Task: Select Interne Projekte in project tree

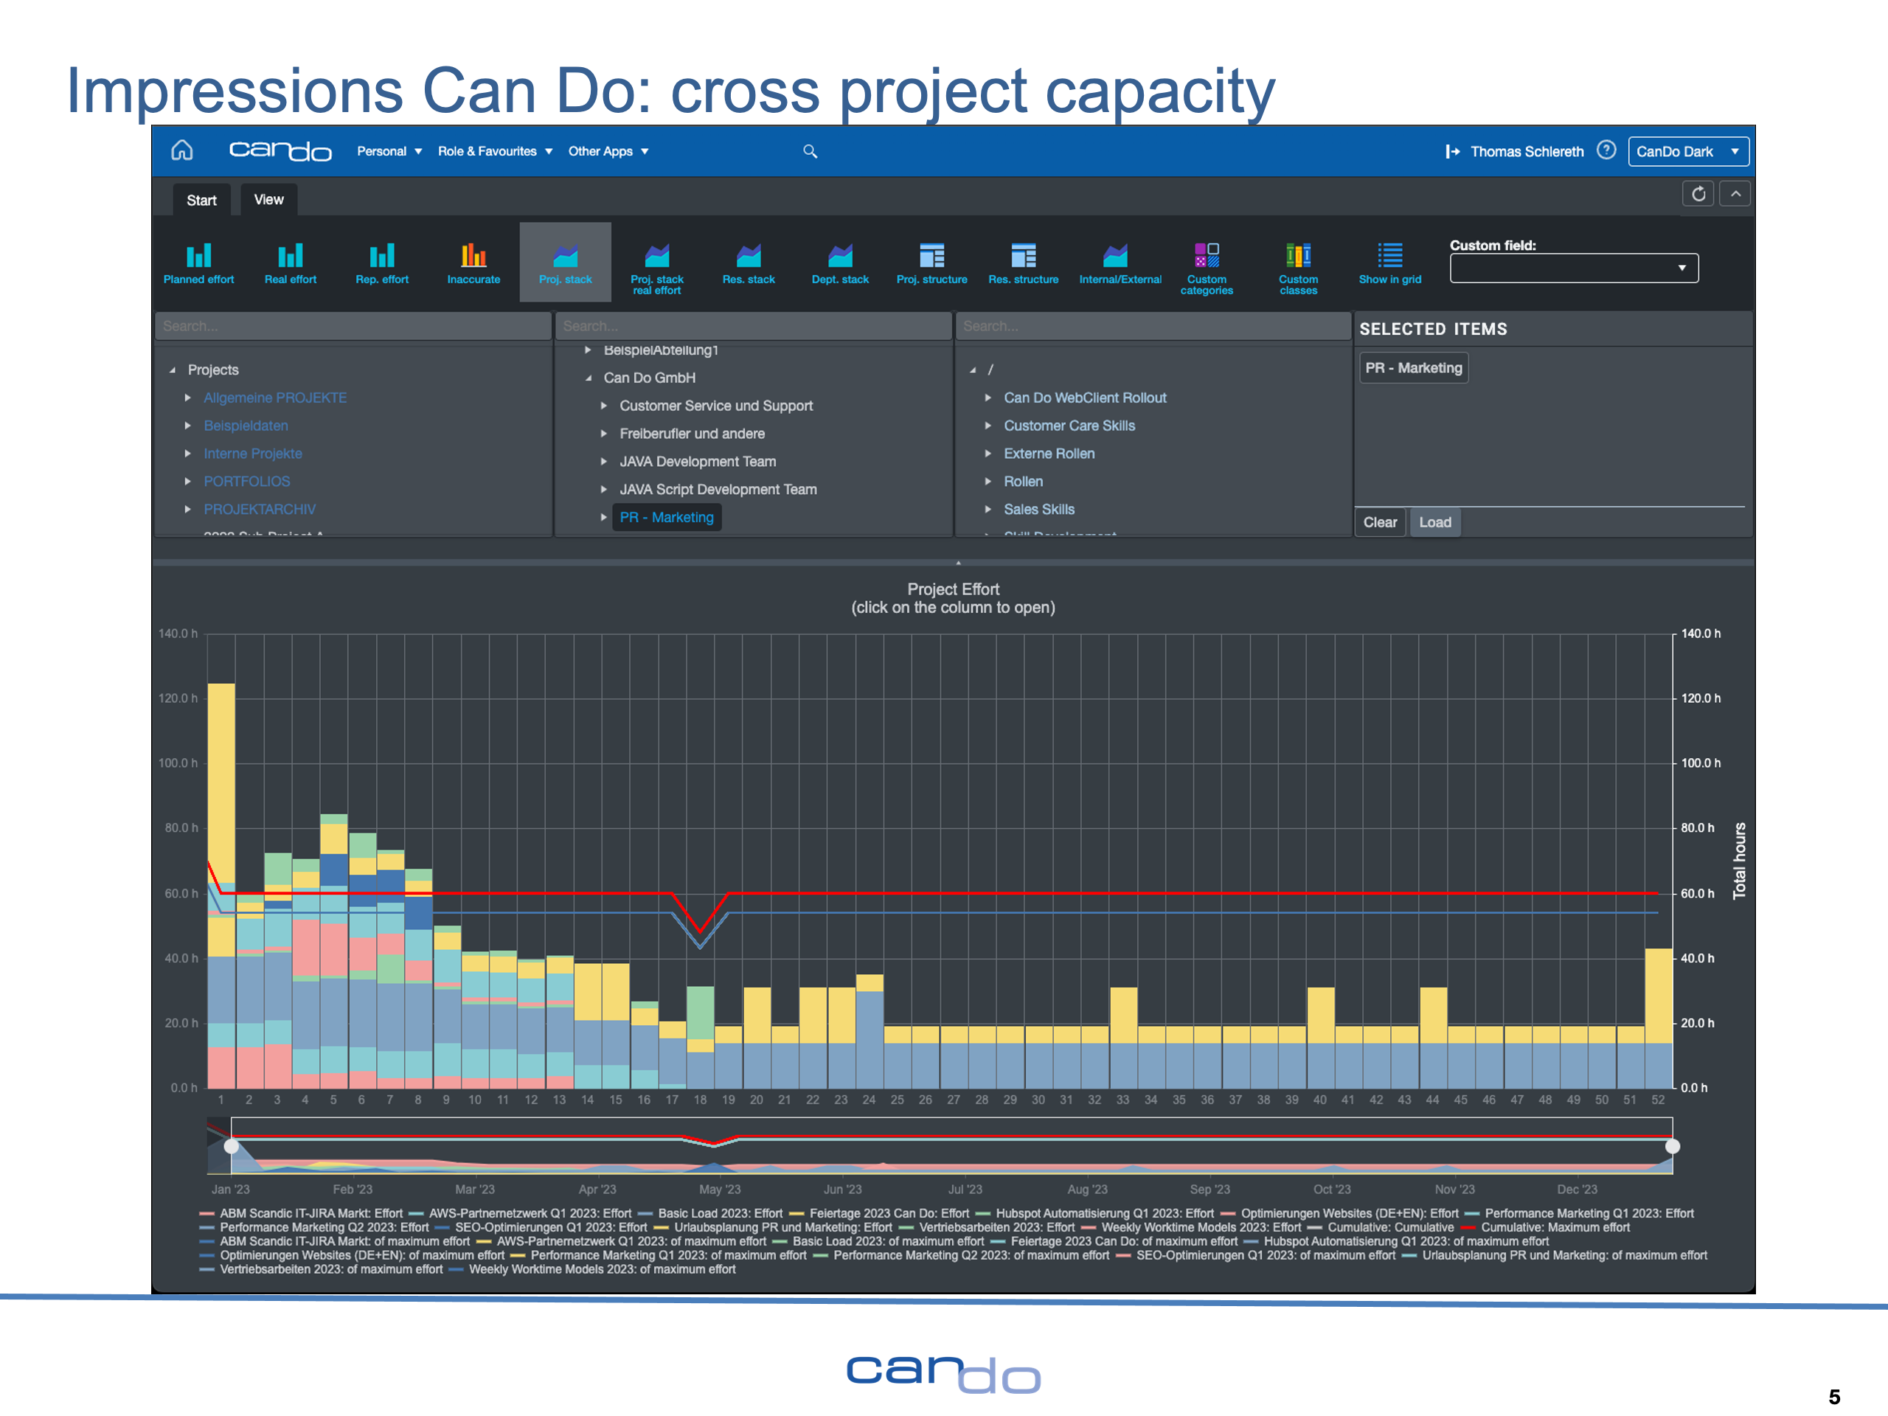Action: (x=253, y=454)
